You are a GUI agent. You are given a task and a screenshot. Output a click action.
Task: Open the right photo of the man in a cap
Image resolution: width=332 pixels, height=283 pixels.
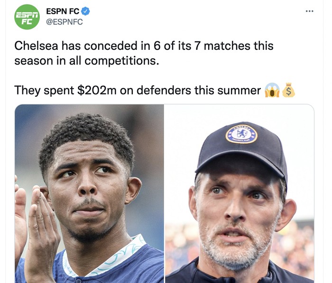(x=239, y=193)
